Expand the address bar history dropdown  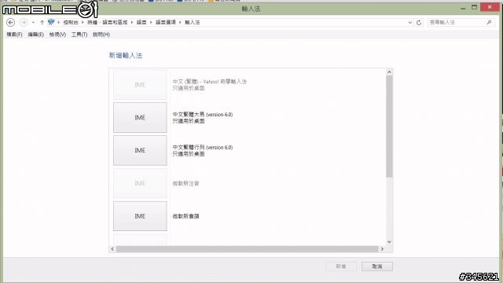(x=409, y=23)
